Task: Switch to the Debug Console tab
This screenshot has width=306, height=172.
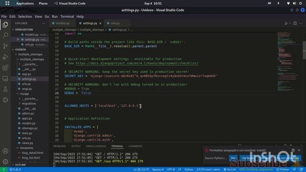Action: [x=96, y=146]
